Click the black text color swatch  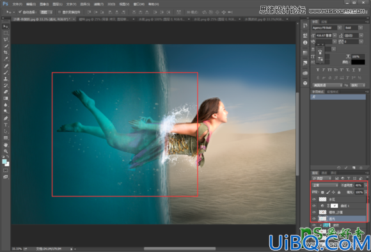pyautogui.click(x=358, y=62)
